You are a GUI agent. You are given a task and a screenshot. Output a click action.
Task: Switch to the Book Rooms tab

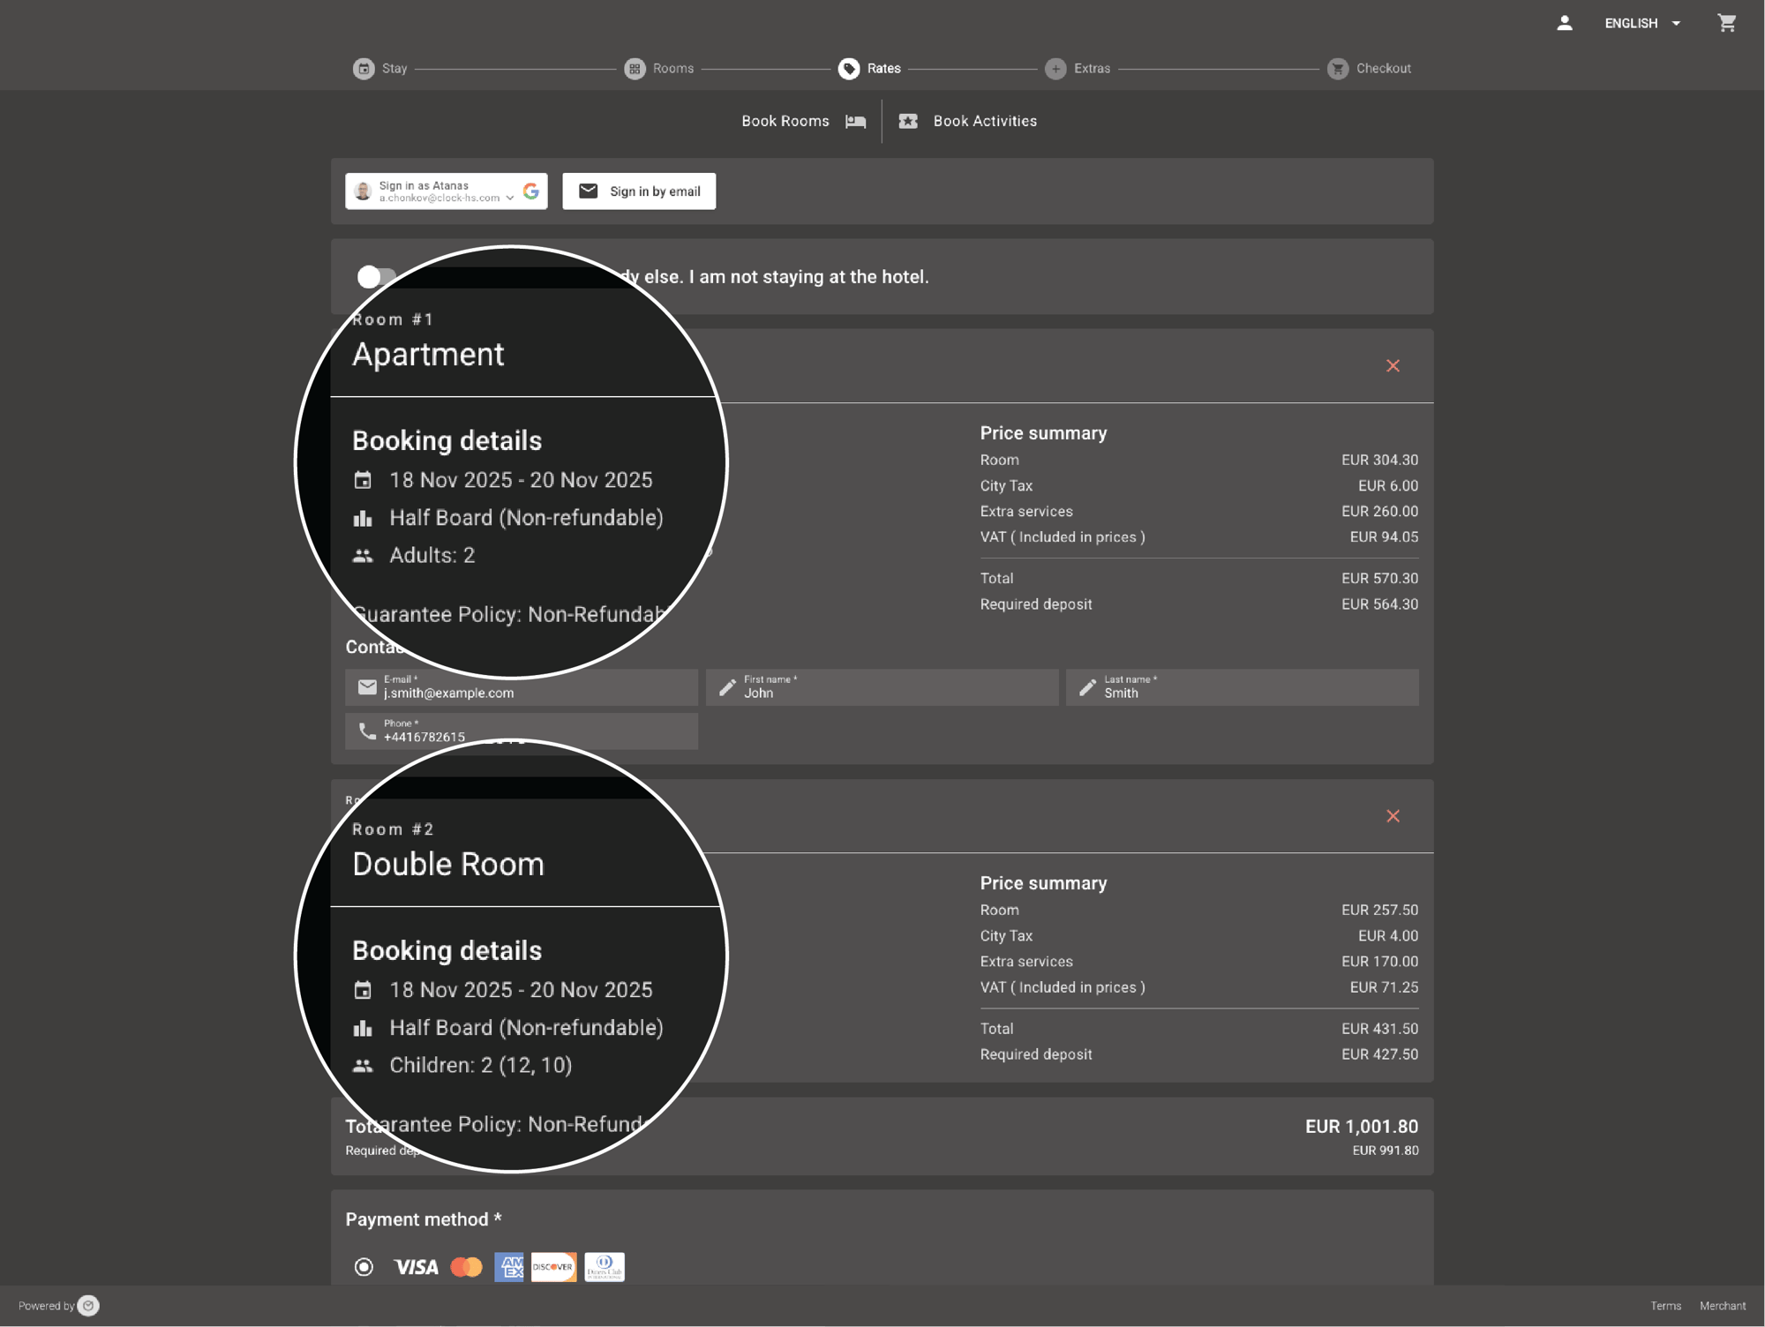pyautogui.click(x=785, y=121)
